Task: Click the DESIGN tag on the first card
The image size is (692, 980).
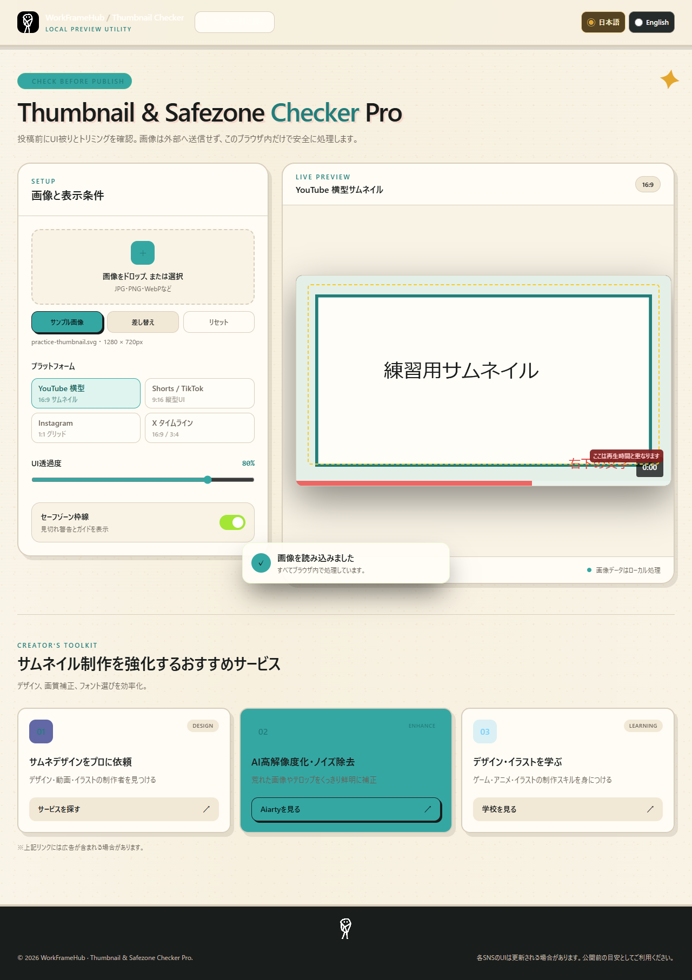Action: click(x=203, y=726)
